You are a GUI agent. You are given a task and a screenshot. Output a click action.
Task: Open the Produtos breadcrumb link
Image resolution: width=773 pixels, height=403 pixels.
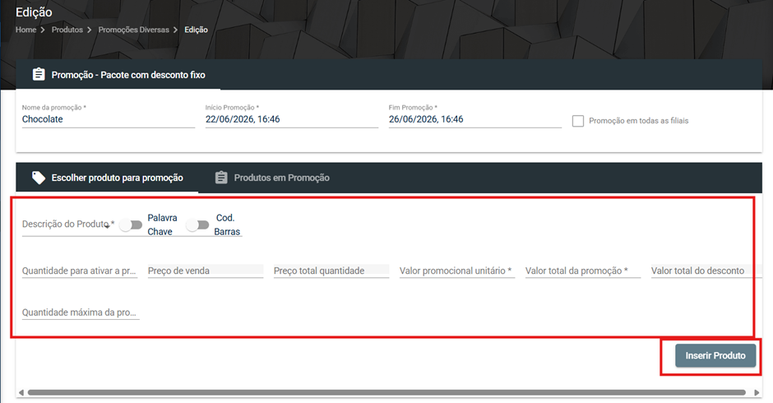67,30
